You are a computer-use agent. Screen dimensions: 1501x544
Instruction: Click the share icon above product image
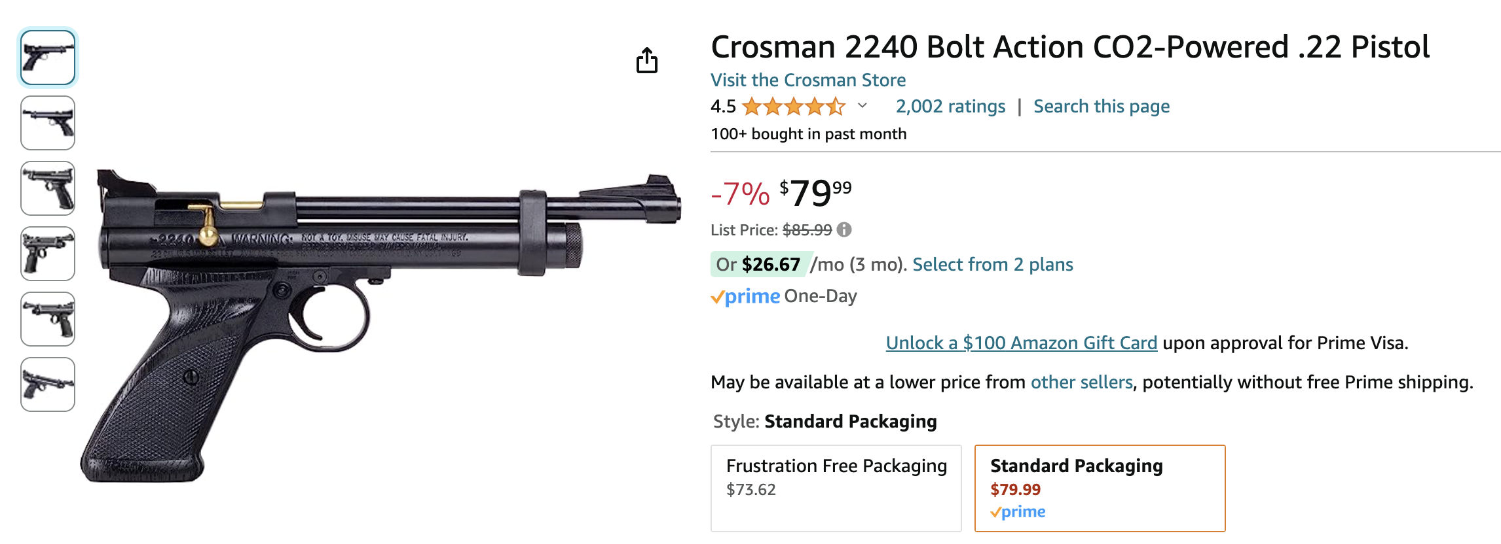point(647,60)
